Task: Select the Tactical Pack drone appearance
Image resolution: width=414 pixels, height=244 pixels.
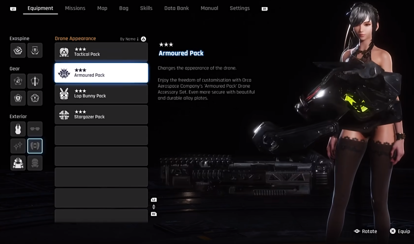Action: 101,52
